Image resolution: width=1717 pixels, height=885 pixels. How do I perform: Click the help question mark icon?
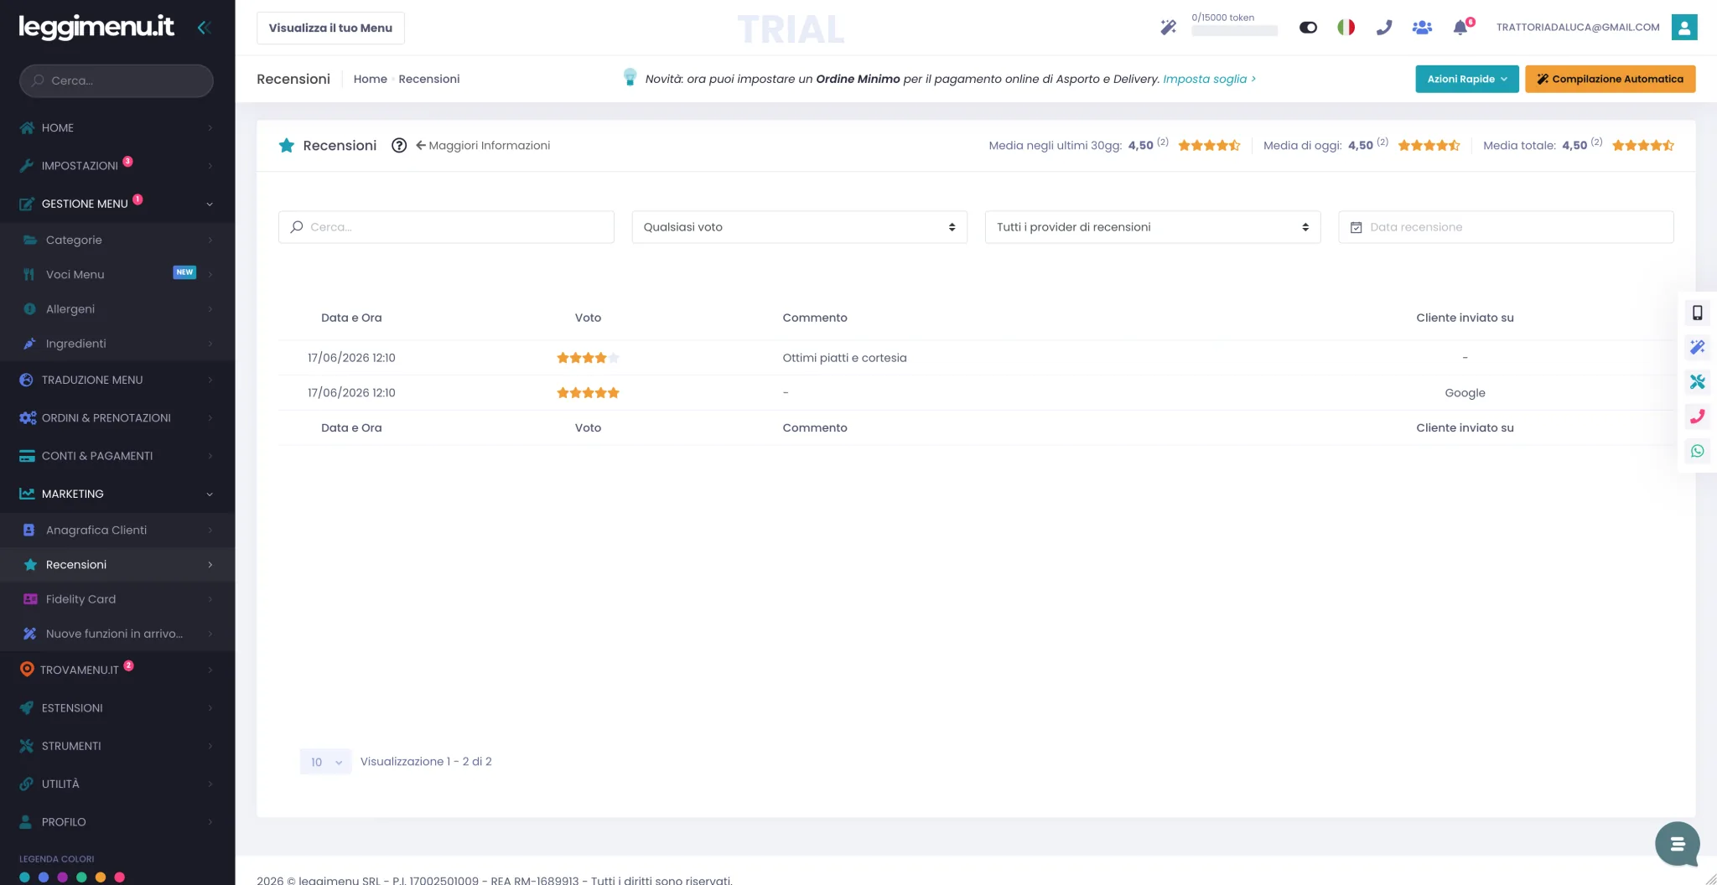pyautogui.click(x=399, y=145)
